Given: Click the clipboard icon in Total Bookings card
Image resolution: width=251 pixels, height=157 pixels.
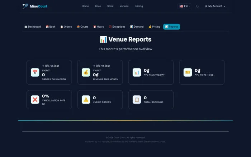Looking at the screenshot, I should 137,100.
